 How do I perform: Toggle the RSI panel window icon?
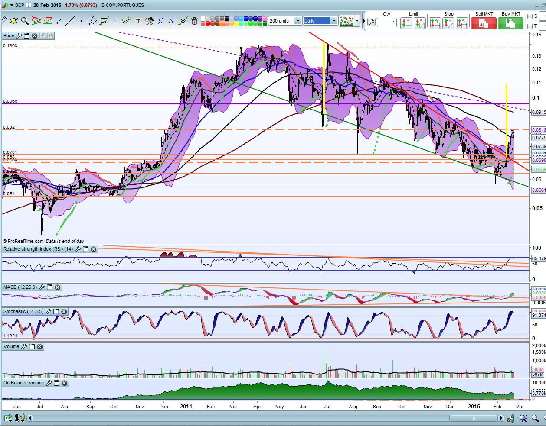coord(85,249)
